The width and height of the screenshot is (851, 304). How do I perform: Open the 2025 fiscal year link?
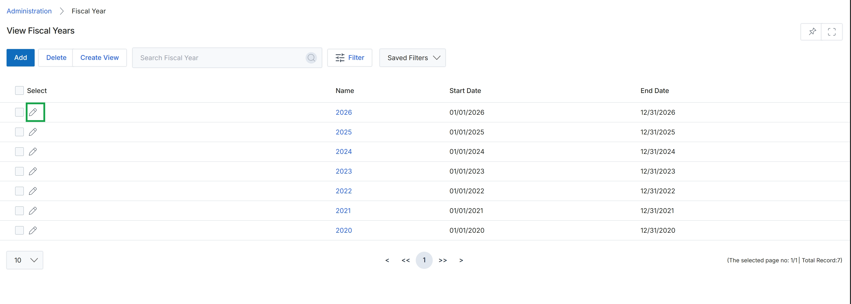(x=343, y=132)
